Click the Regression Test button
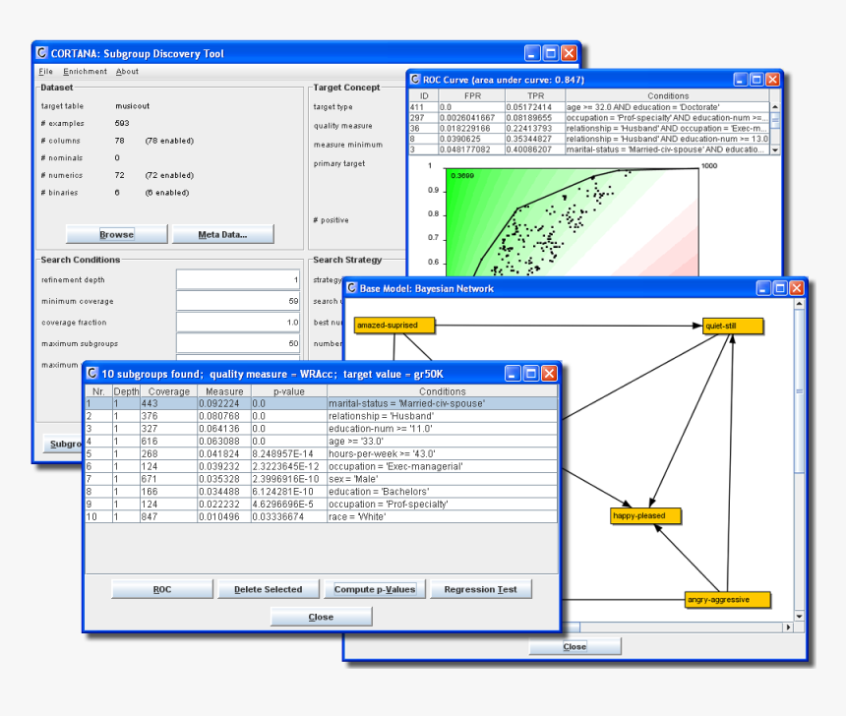The image size is (846, 716). (481, 589)
